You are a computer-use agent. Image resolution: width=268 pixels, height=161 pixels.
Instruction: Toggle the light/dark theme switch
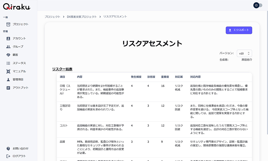(258, 5)
